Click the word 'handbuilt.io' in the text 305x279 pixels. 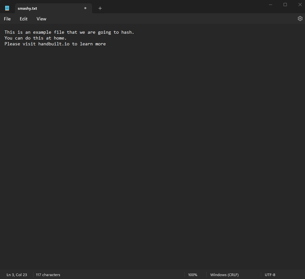(x=54, y=44)
